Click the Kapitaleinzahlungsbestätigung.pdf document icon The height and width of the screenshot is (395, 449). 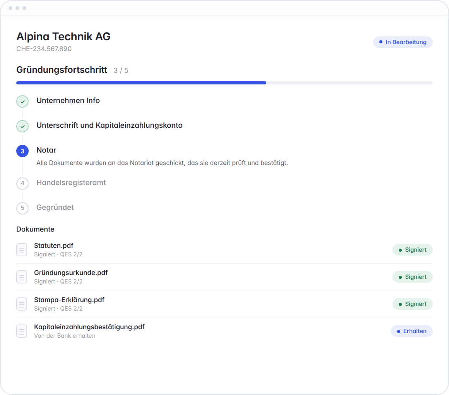22,331
